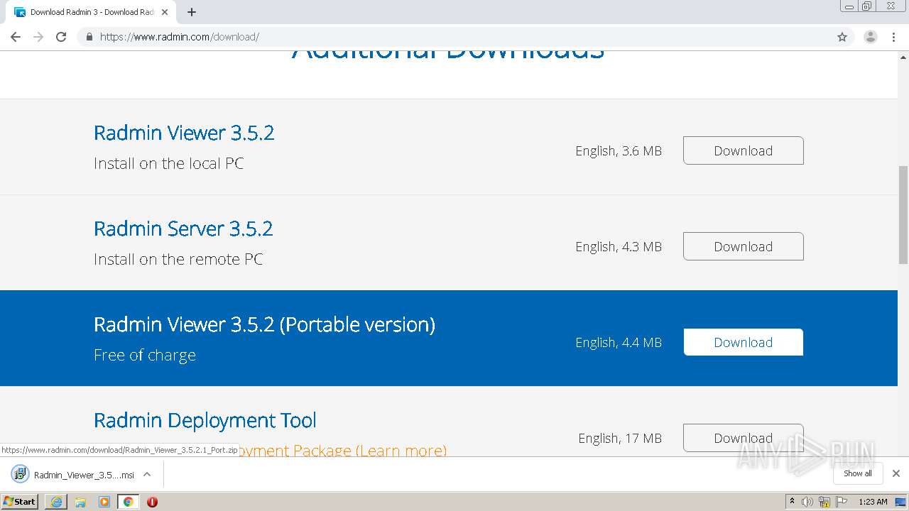This screenshot has height=511, width=909.
Task: Bookmark this page with the star icon
Action: pos(842,37)
